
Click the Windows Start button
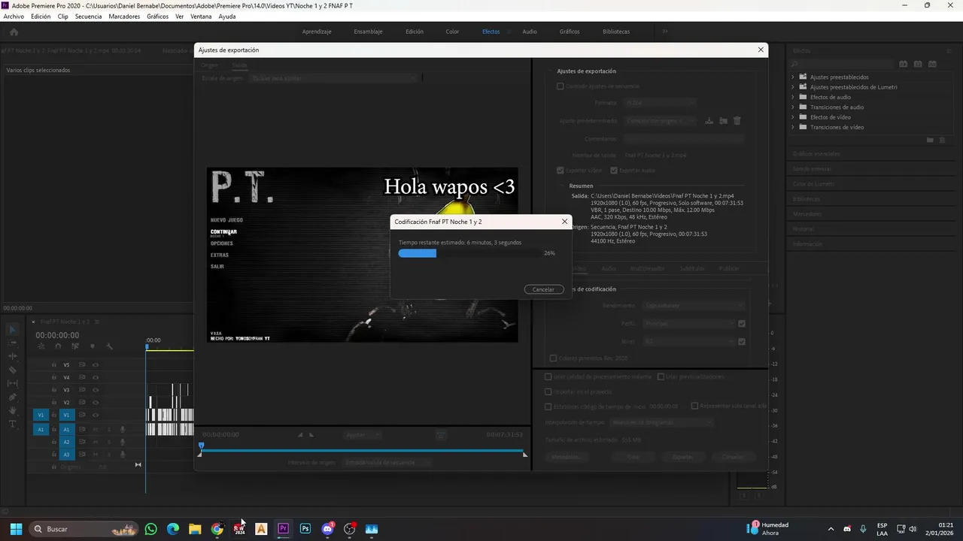[x=16, y=529]
